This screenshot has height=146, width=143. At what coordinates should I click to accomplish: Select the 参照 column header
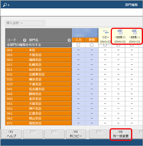(x=92, y=40)
